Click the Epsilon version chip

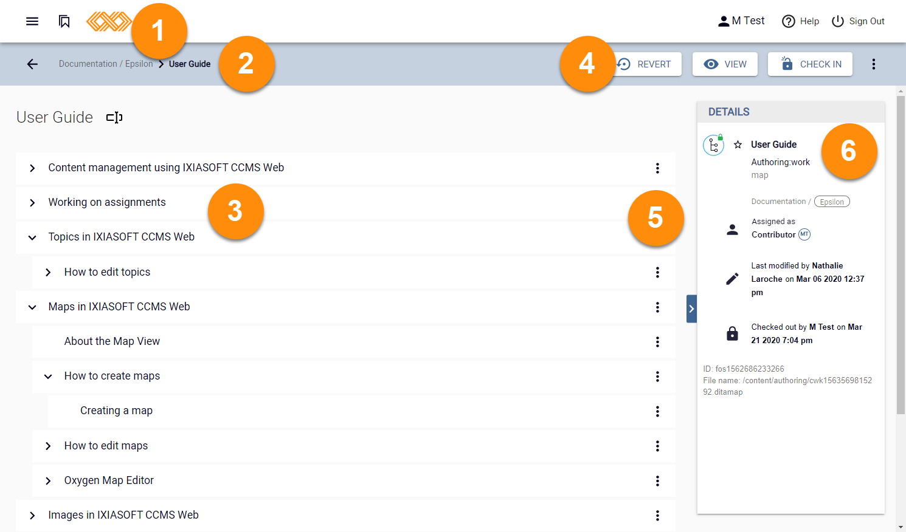click(x=832, y=202)
